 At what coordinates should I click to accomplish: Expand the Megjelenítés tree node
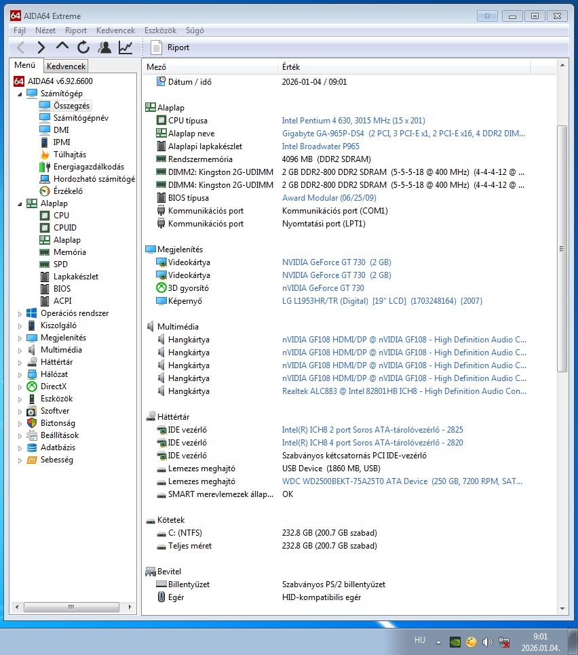tap(20, 338)
